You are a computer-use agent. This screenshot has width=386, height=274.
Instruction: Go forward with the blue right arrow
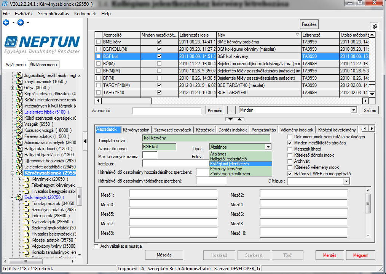(x=21, y=22)
